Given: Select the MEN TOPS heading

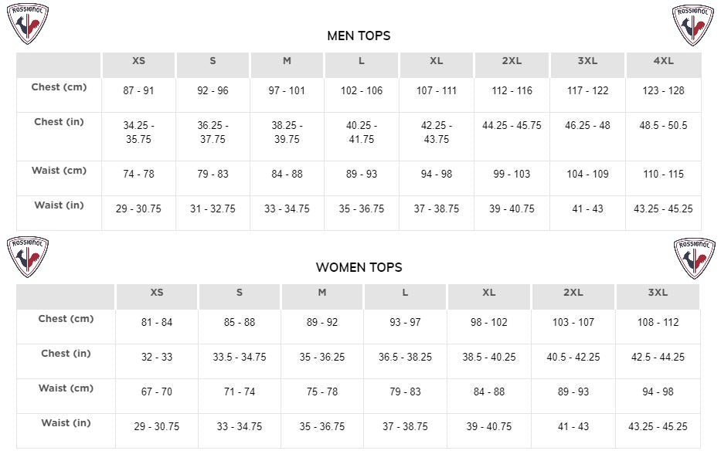Looking at the screenshot, I should [359, 36].
